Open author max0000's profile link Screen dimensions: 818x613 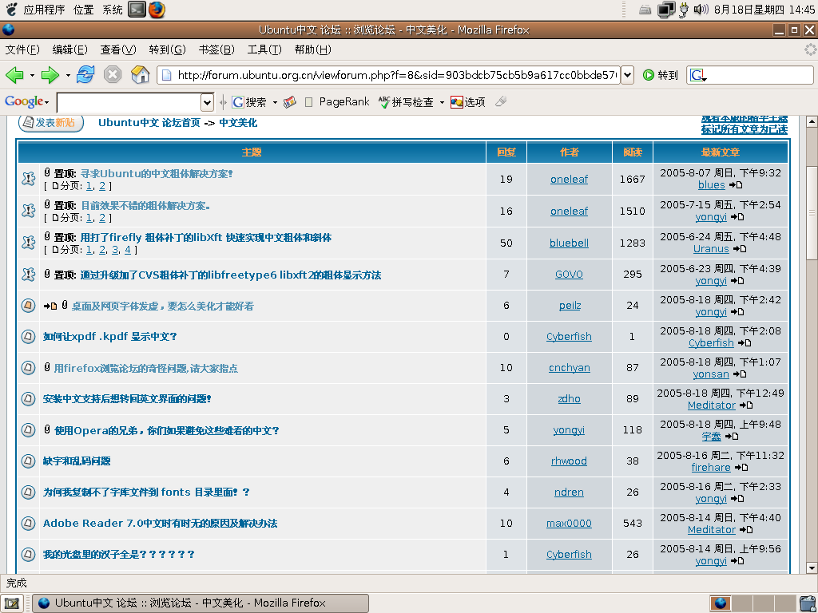coord(569,524)
